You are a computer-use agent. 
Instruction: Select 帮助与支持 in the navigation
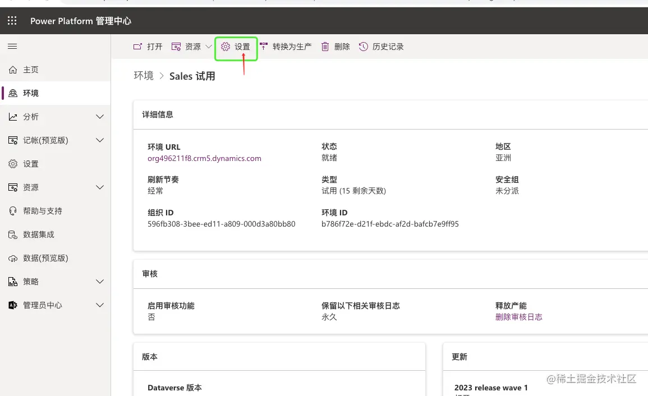click(56, 211)
